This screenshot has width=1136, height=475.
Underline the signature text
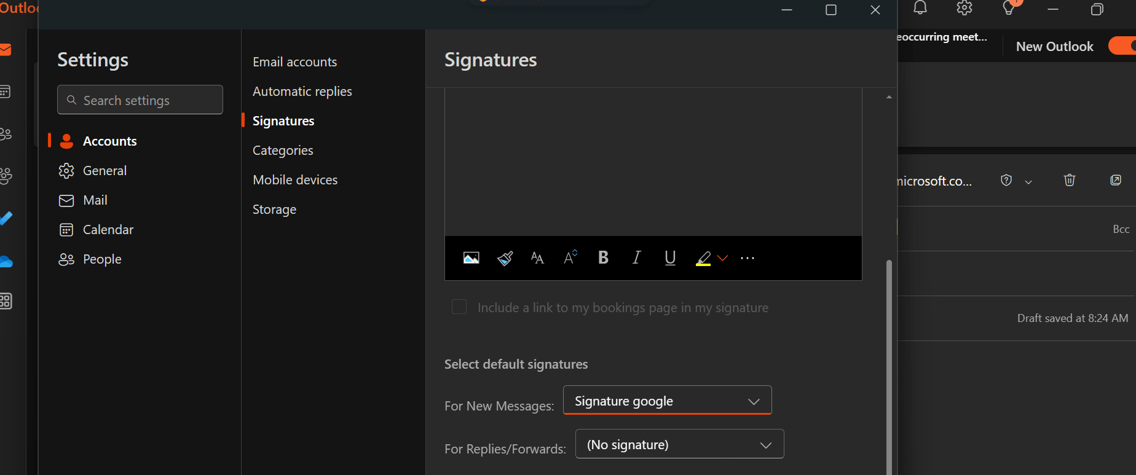[670, 258]
